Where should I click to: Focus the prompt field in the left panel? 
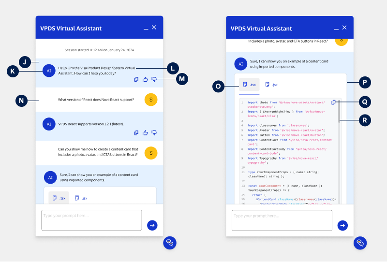(x=91, y=220)
